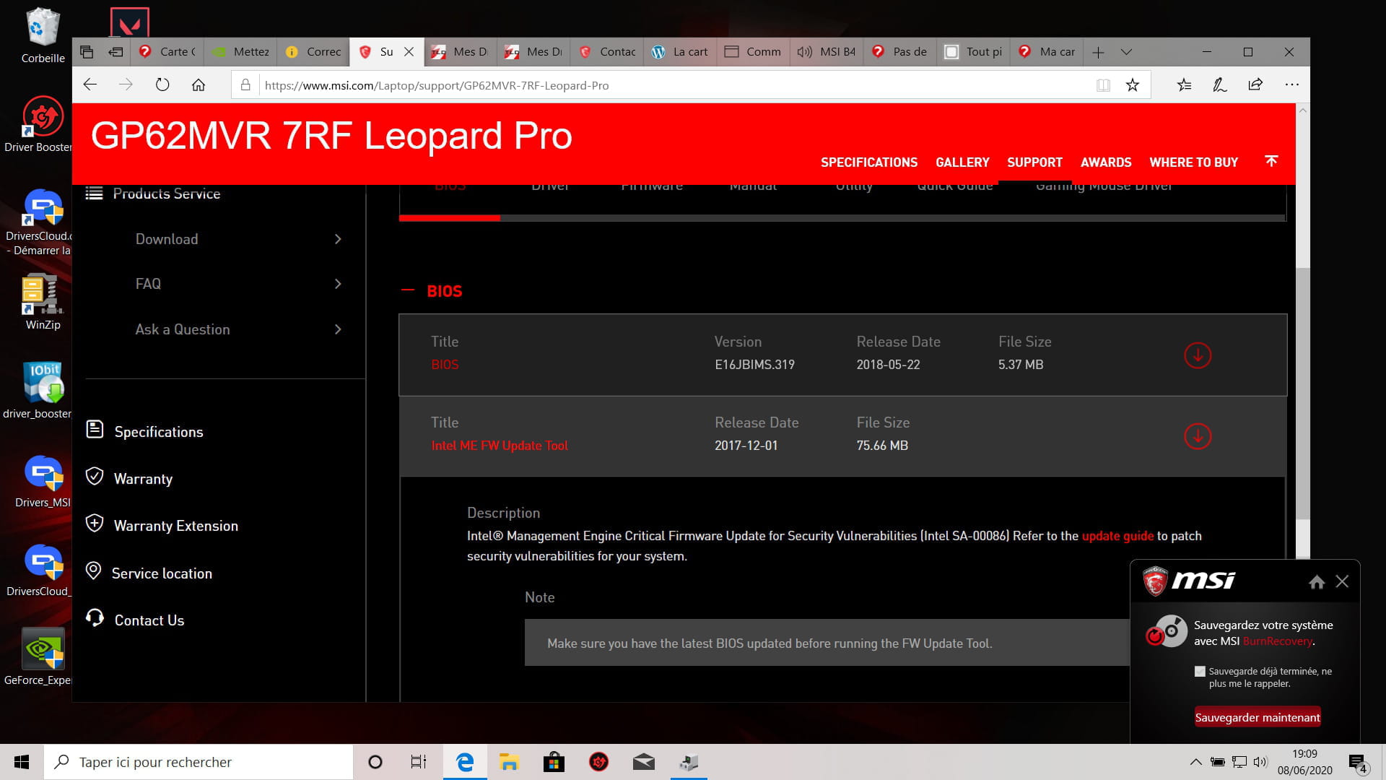Click the browser Back arrow
The image size is (1386, 780).
point(90,85)
